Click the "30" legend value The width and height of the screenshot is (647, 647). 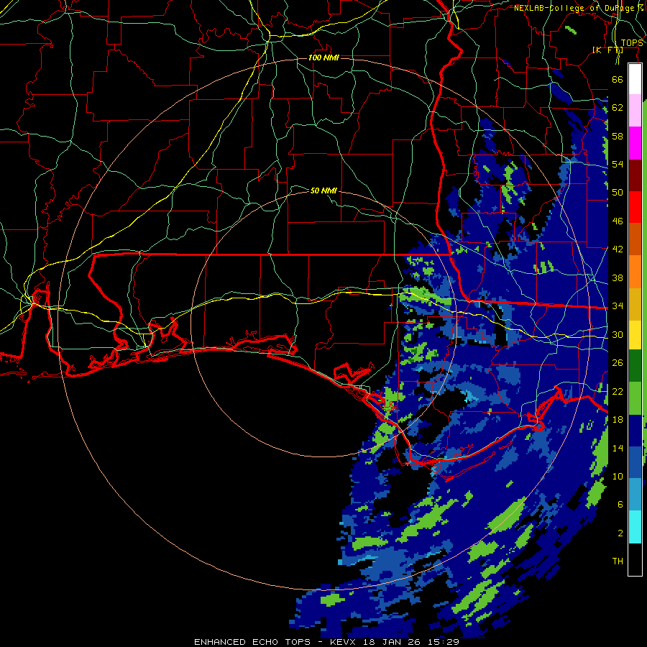click(x=618, y=334)
